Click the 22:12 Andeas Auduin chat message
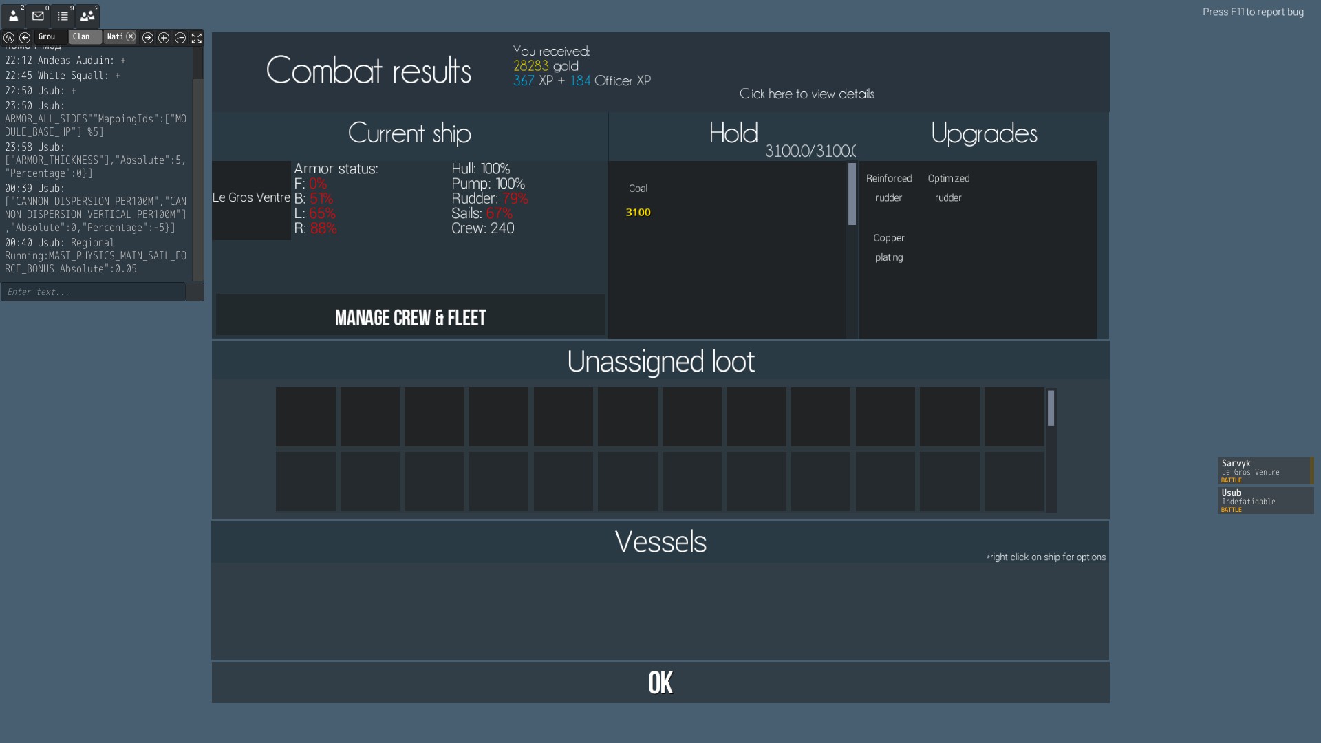Screen dimensions: 1321x743 pyautogui.click(x=65, y=61)
